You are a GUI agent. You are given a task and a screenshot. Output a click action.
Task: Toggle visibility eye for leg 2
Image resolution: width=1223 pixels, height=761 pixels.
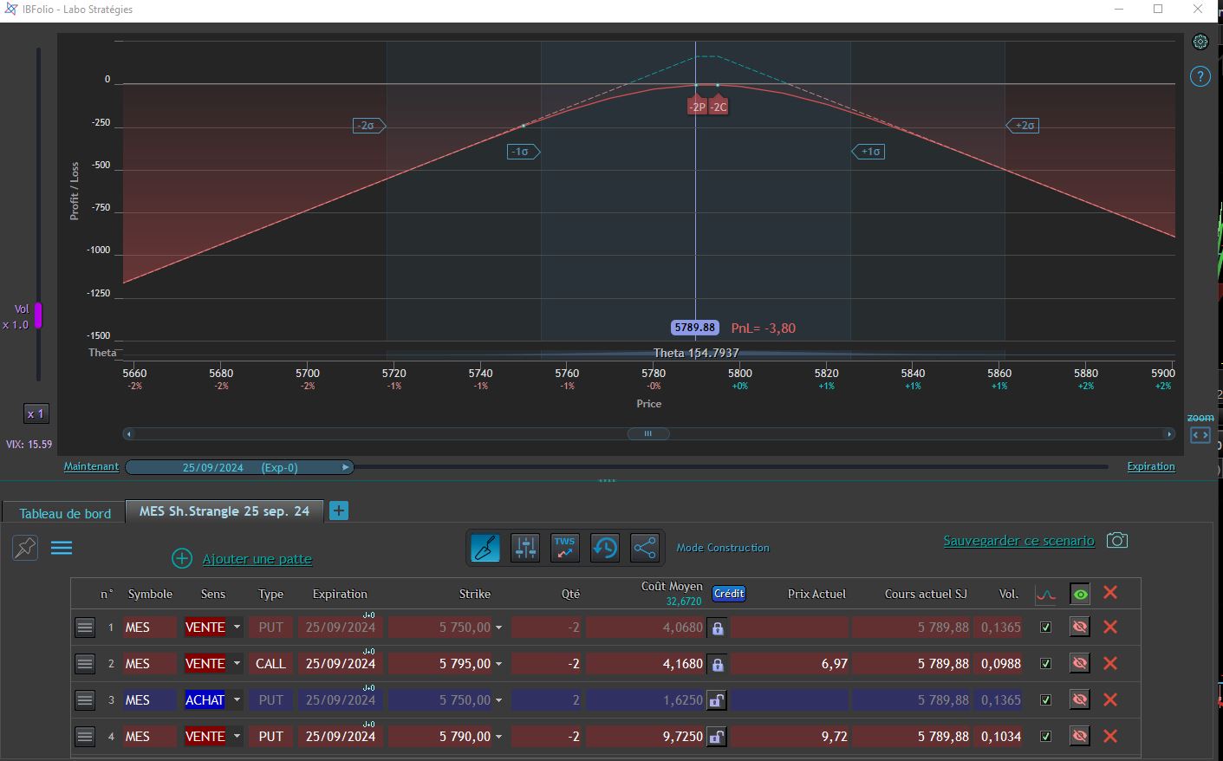point(1080,663)
